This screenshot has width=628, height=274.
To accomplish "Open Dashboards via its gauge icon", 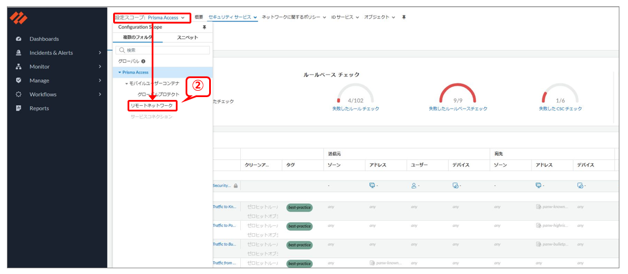I will (18, 39).
